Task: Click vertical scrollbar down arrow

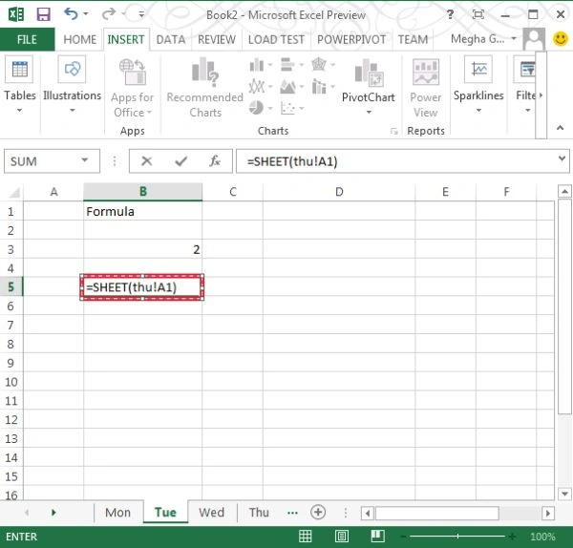Action: 564,494
